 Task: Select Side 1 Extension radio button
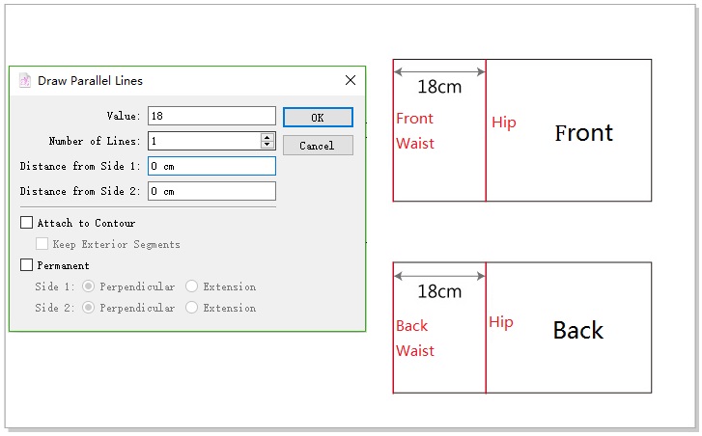coord(192,286)
